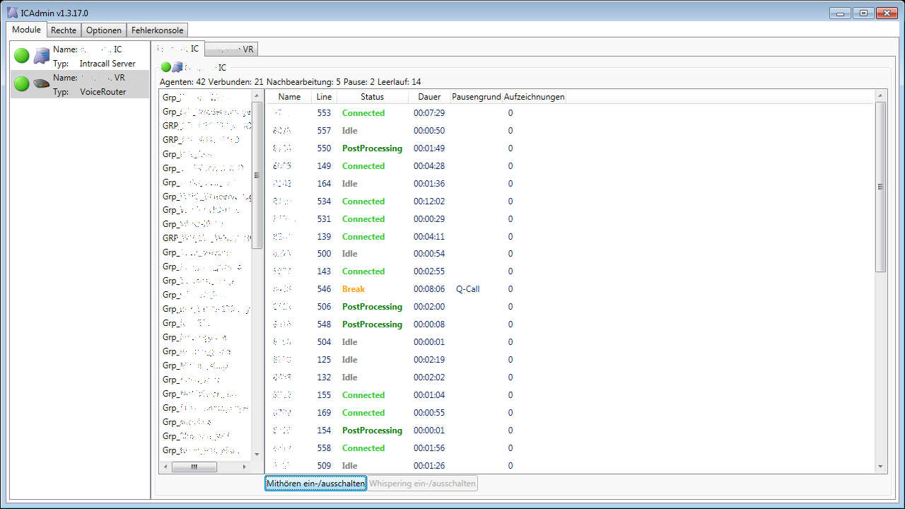This screenshot has height=509, width=905.
Task: Select Connected row on line 155
Action: pos(571,395)
